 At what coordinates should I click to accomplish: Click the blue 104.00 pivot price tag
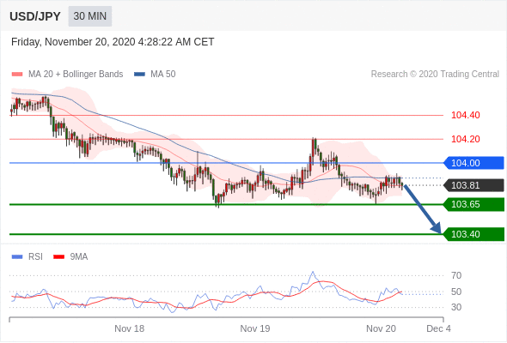pos(473,163)
